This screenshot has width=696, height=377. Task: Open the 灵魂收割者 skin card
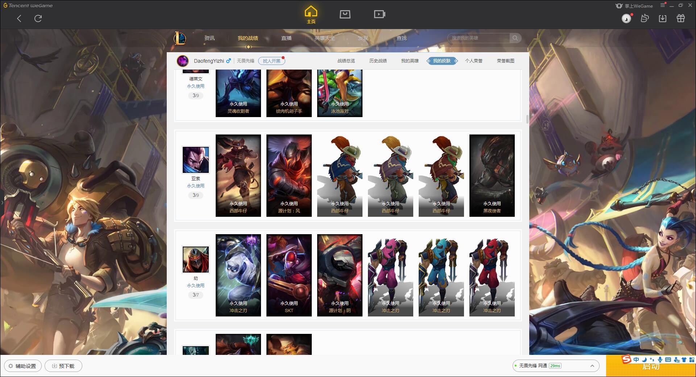tap(238, 93)
